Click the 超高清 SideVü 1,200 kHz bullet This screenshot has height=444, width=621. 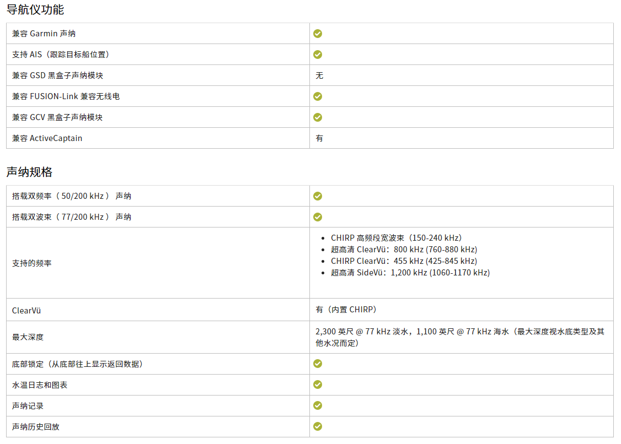pyautogui.click(x=410, y=273)
